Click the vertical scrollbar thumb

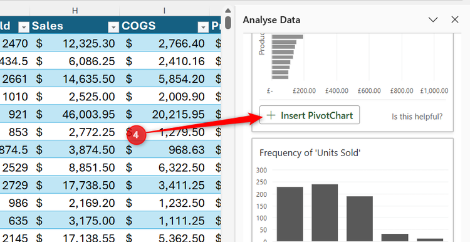coord(228,23)
